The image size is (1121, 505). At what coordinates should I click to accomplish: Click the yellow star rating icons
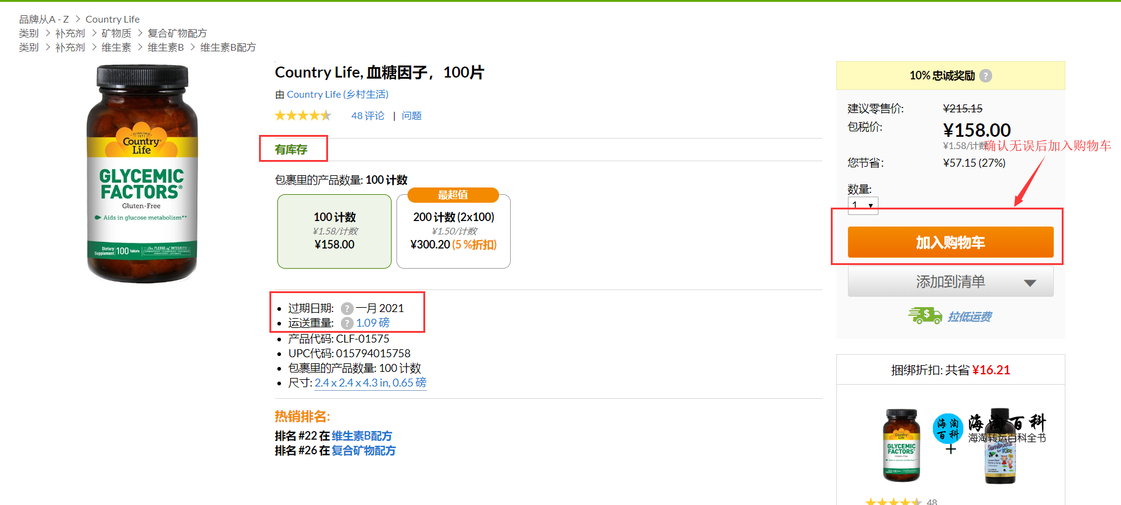pos(303,115)
